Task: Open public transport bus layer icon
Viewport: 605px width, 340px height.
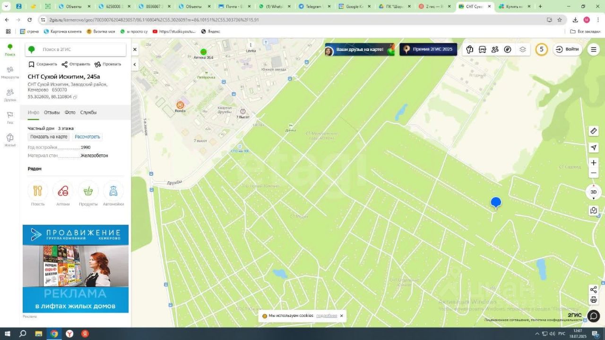Action: 482,50
